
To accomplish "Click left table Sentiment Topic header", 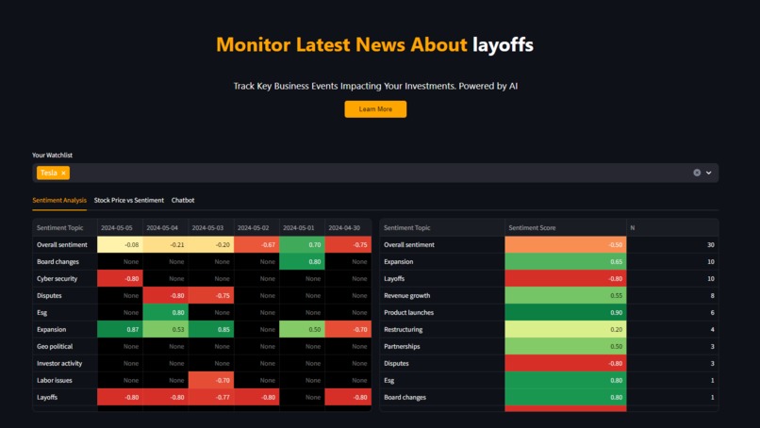I will click(x=64, y=228).
